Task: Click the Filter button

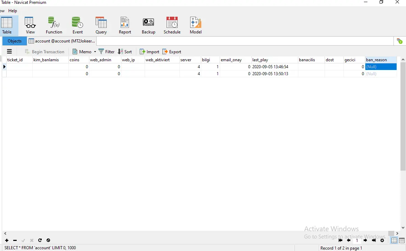Action: (x=106, y=52)
